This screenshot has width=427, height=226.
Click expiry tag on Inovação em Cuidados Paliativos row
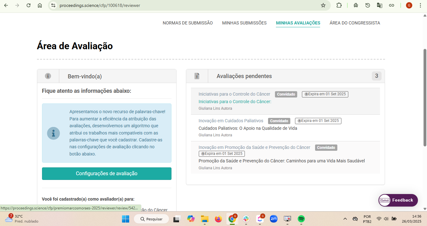click(318, 121)
